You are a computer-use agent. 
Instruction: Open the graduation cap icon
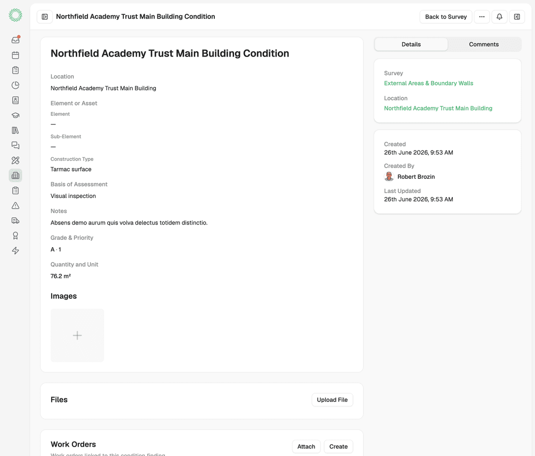tap(15, 115)
